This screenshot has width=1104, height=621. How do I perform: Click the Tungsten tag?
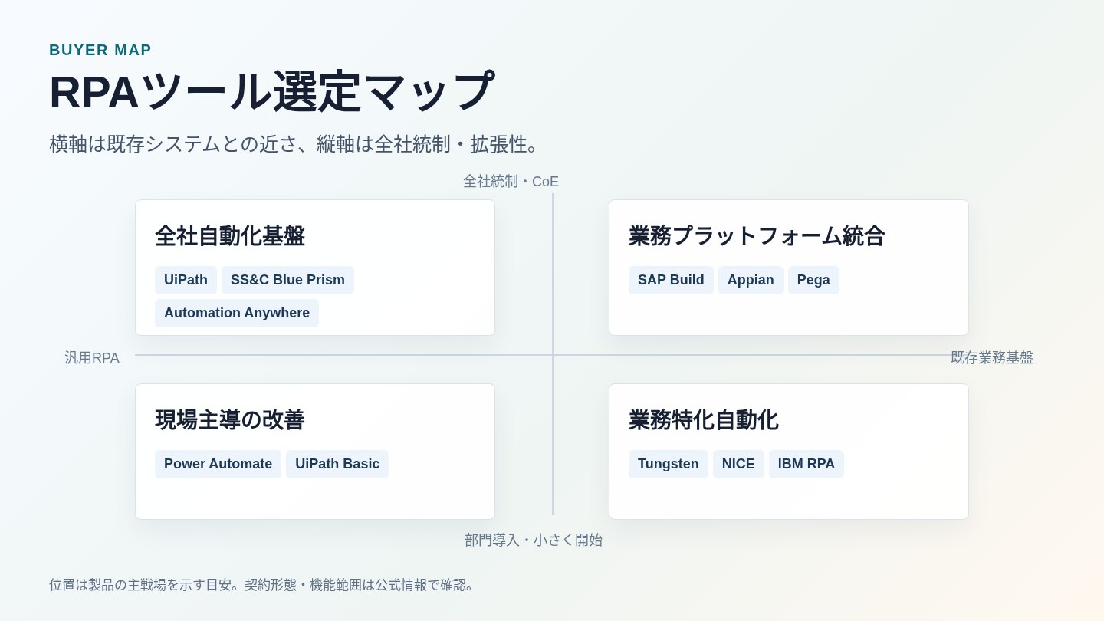point(669,464)
